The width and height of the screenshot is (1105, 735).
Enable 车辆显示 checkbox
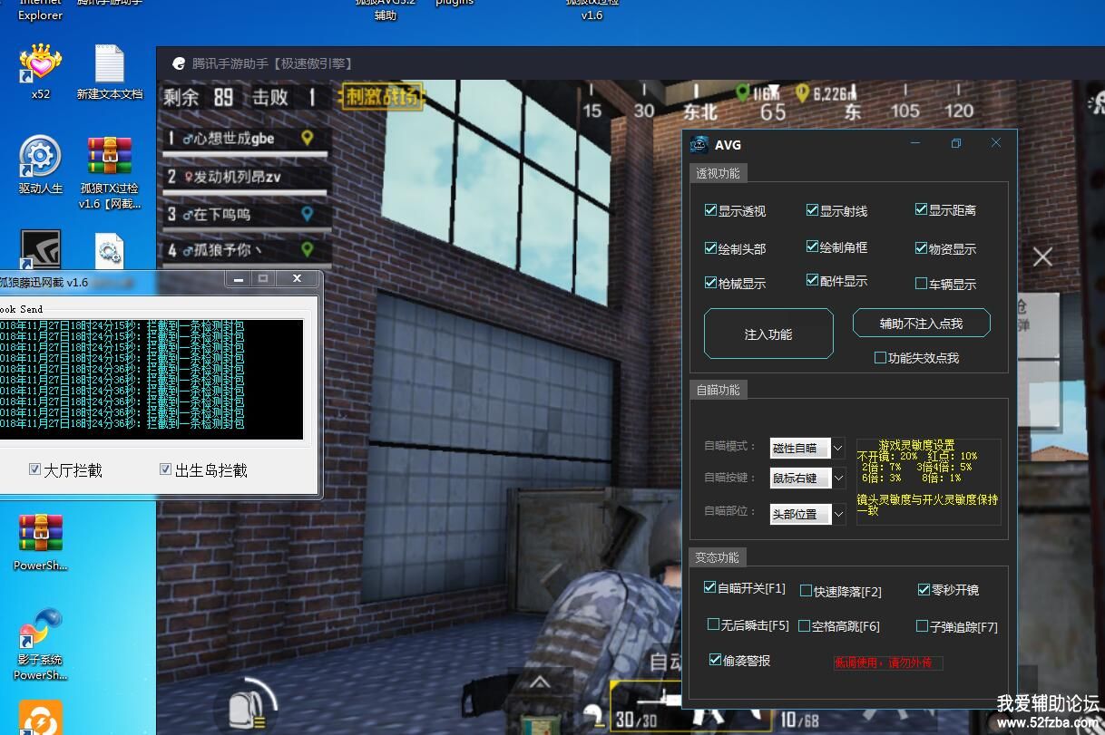(x=921, y=283)
